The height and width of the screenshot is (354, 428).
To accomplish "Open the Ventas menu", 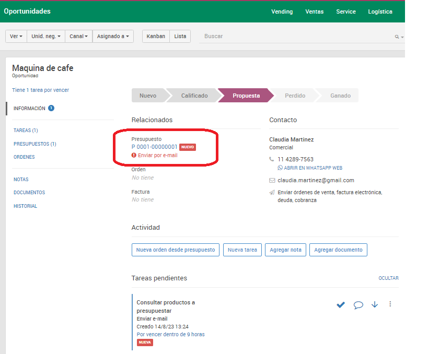I will point(315,11).
